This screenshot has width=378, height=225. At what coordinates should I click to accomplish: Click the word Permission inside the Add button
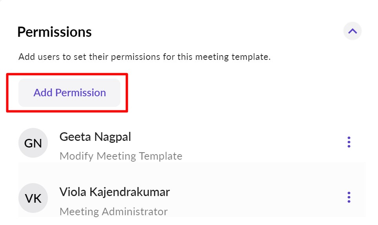pos(80,93)
